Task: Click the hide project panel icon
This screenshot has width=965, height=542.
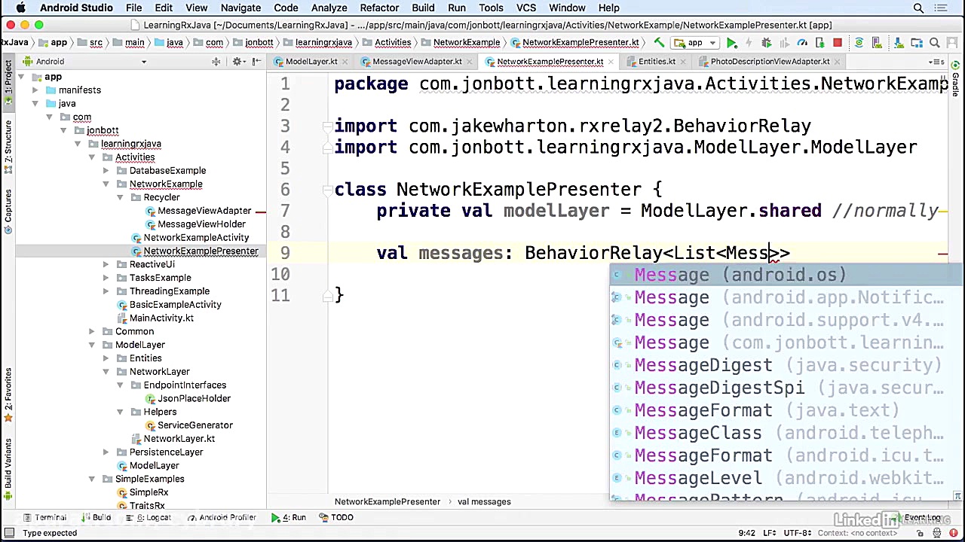Action: click(x=257, y=62)
